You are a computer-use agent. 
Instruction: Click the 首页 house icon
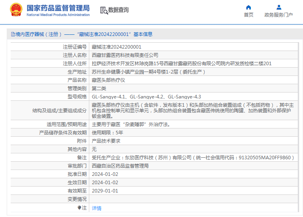pos(248,8)
